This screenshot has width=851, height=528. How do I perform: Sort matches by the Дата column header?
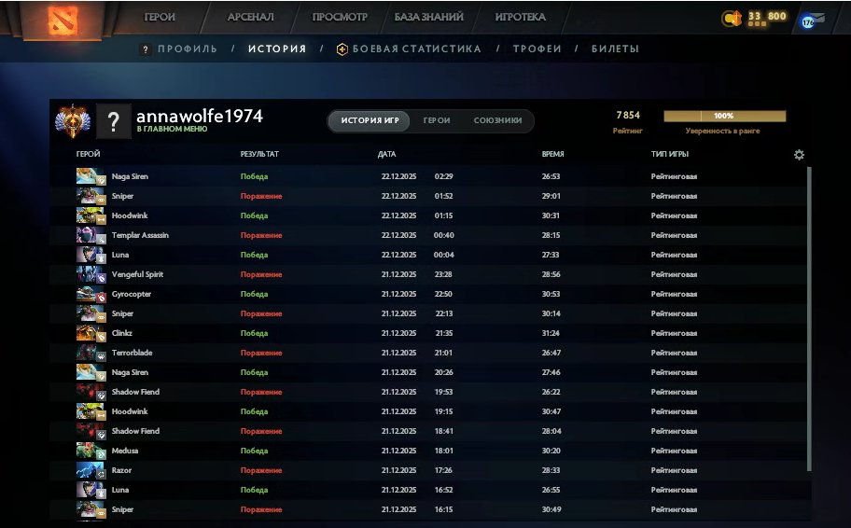point(386,154)
